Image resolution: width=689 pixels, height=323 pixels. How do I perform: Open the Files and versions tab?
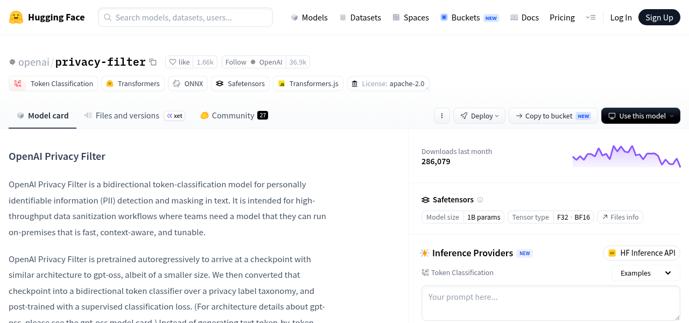tap(135, 115)
